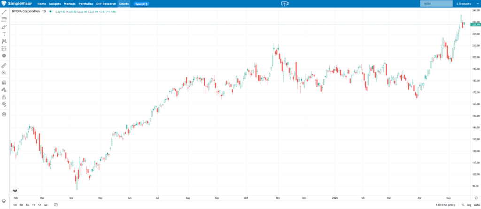Toggle auto scale mode
The width and height of the screenshot is (481, 209).
pyautogui.click(x=476, y=205)
